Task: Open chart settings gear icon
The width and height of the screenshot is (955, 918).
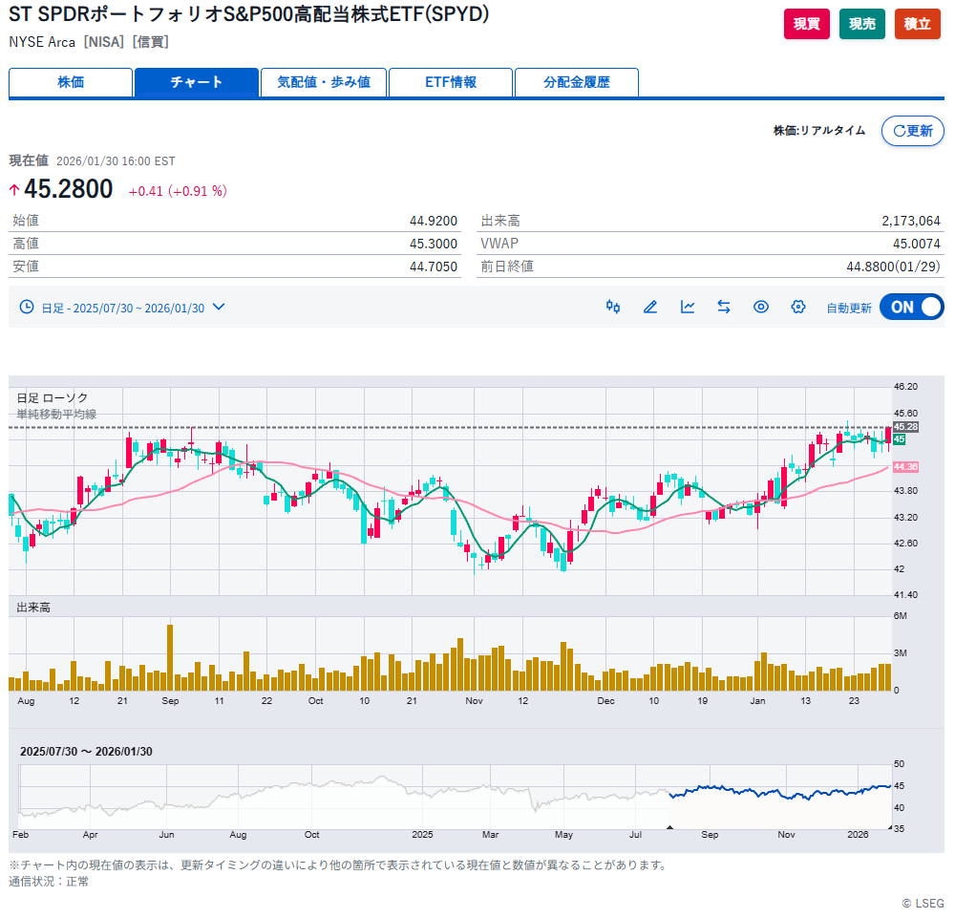Action: pos(798,307)
